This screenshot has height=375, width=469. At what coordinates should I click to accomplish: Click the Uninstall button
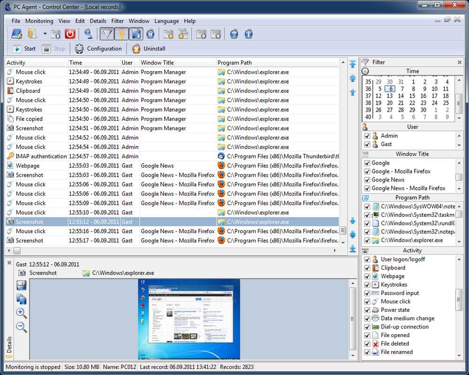coord(149,49)
